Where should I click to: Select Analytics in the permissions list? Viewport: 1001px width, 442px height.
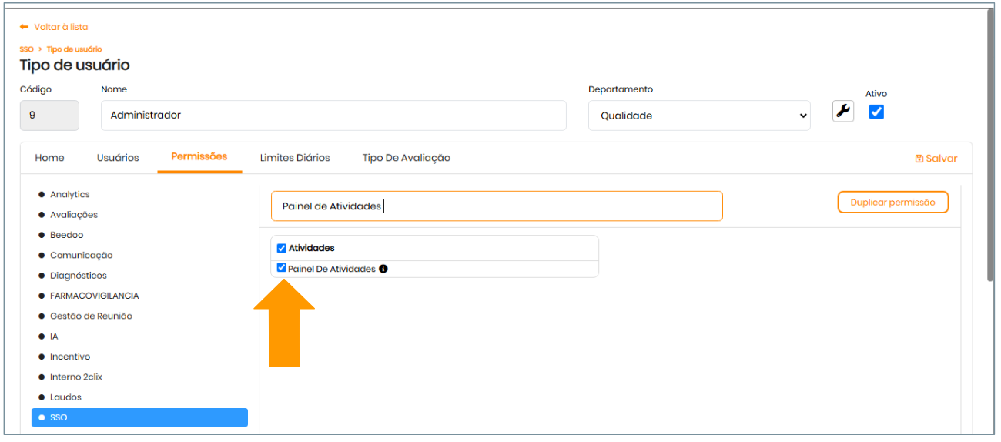click(x=70, y=195)
